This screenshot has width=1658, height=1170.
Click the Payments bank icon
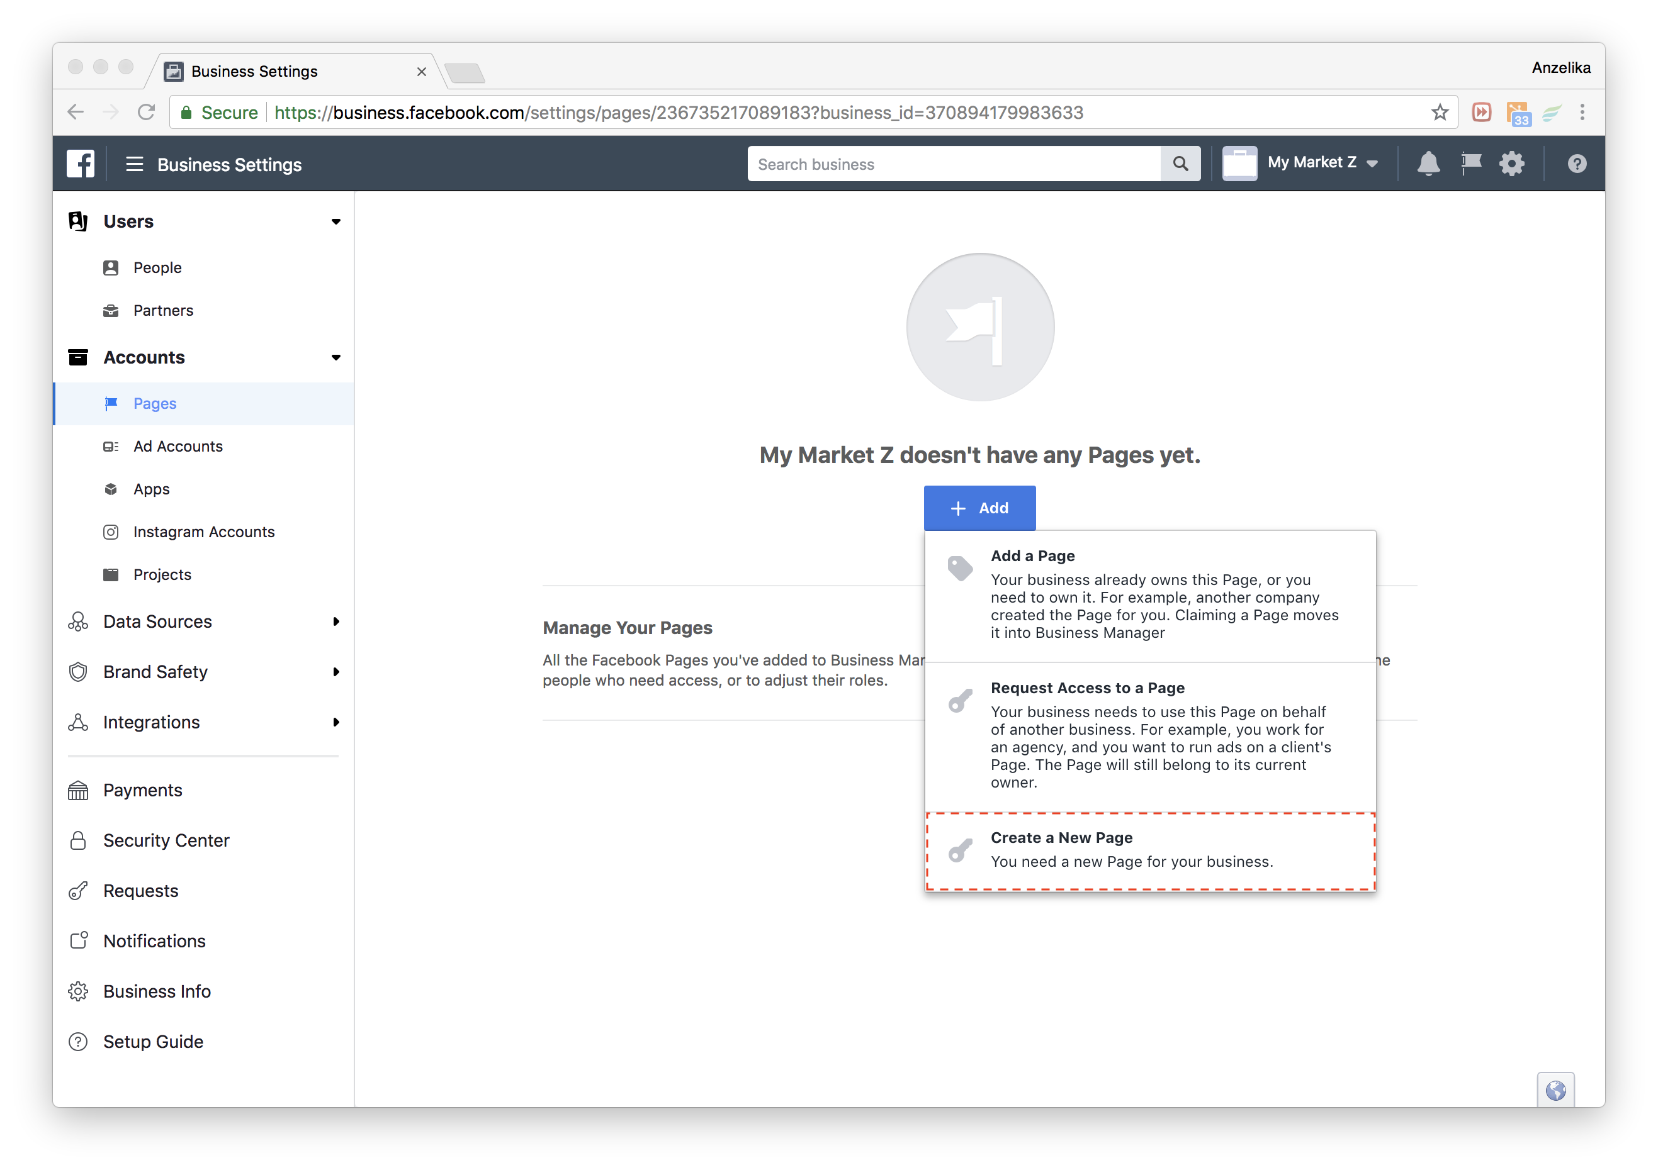[x=78, y=790]
